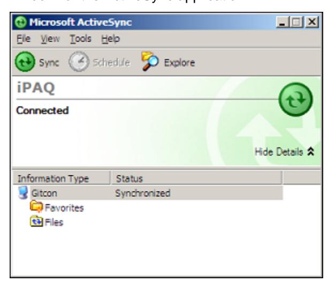
Task: Click the Schedule toolbar label
Action: tap(111, 63)
